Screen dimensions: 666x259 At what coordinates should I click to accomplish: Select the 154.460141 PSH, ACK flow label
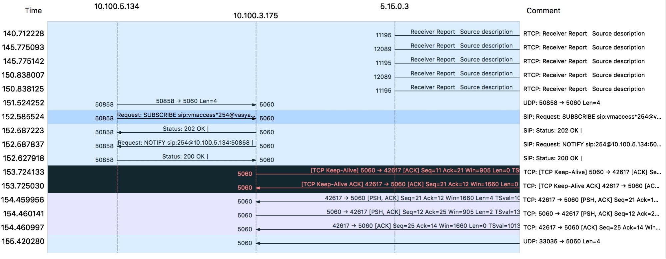point(423,212)
